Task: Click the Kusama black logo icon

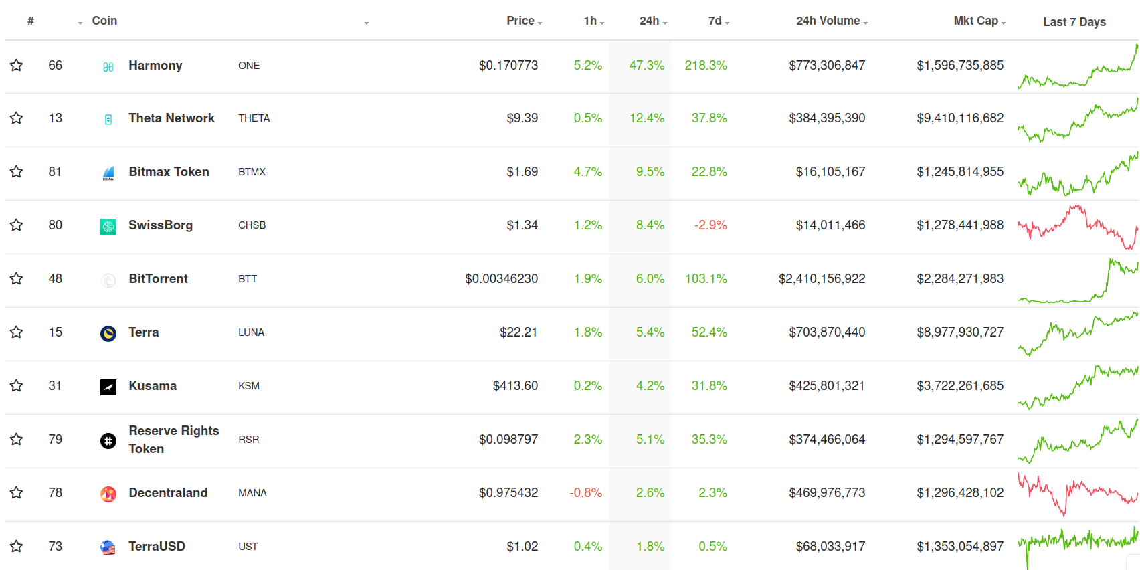Action: [x=108, y=387]
